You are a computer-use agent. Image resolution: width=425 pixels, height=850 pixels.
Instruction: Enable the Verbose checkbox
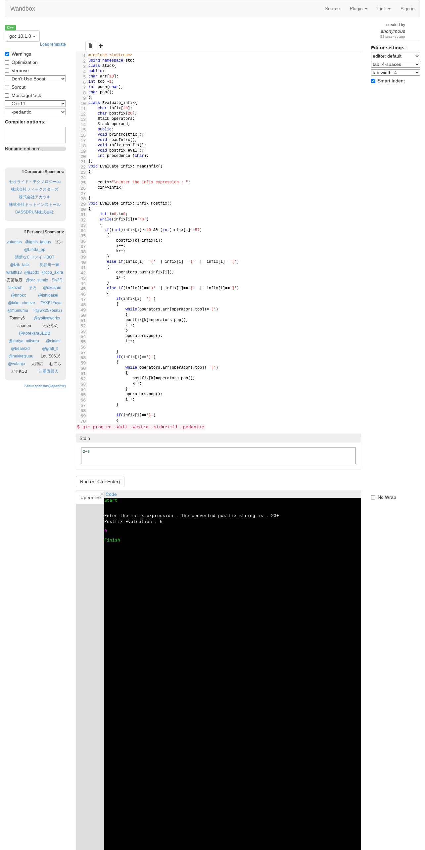tap(7, 71)
